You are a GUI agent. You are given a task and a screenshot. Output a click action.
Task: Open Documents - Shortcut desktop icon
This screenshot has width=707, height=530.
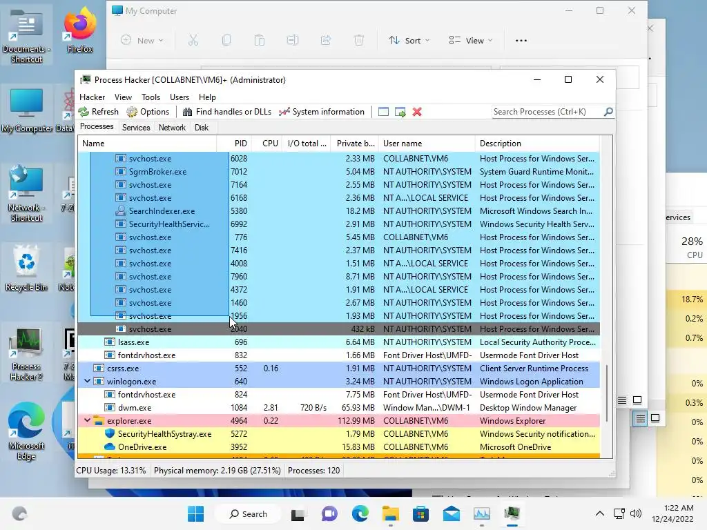(26, 36)
